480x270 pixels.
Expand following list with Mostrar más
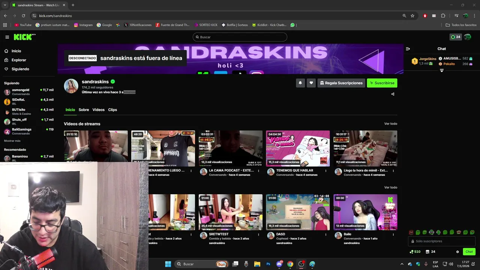[x=12, y=141]
